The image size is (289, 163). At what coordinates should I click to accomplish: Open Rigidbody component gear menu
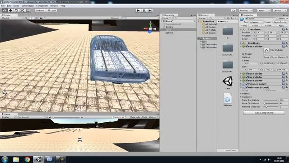click(x=287, y=43)
